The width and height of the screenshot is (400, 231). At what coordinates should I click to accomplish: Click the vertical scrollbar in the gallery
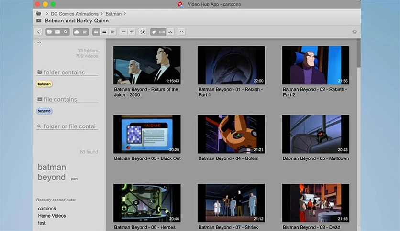click(x=359, y=53)
